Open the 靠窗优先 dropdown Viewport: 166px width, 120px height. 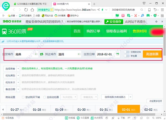pos(89,97)
